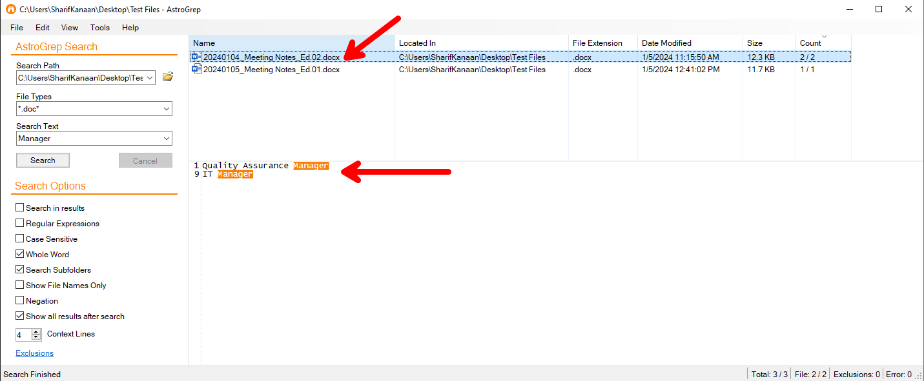Toggle the Whole Word checkbox
Image resolution: width=924 pixels, height=381 pixels.
click(x=20, y=254)
